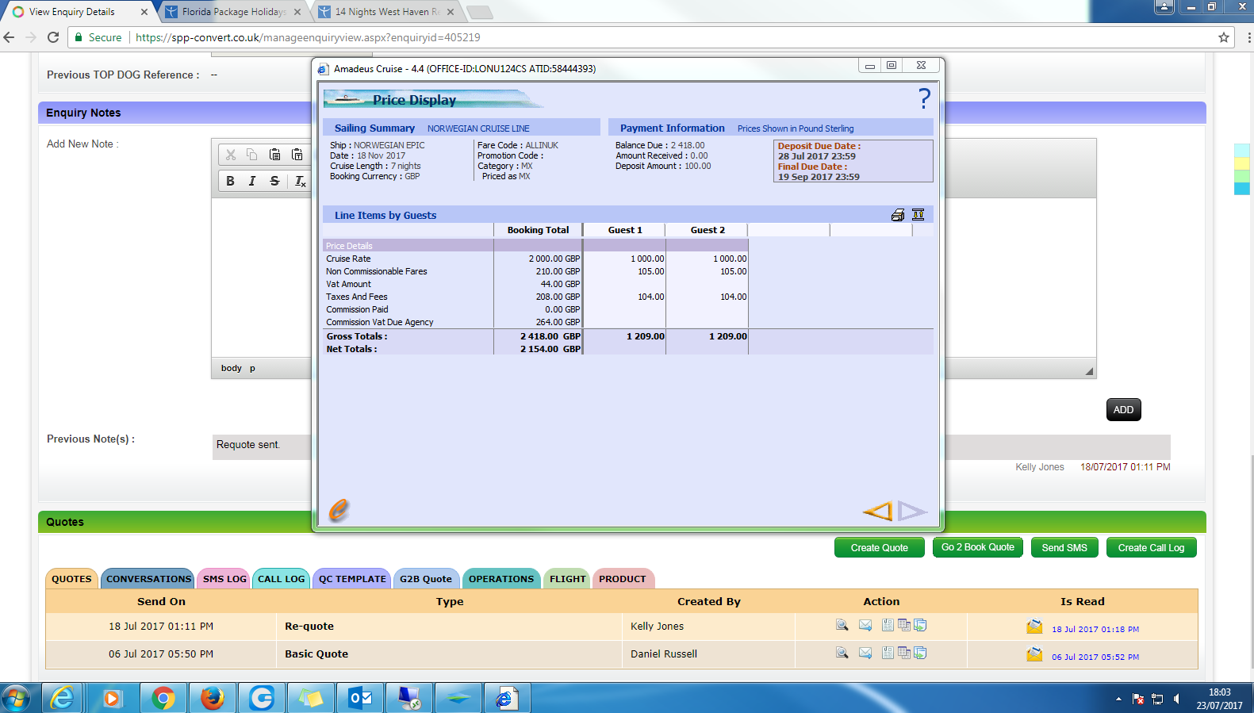The height and width of the screenshot is (713, 1254).
Task: Pick the yellow color swatch
Action: [1242, 163]
